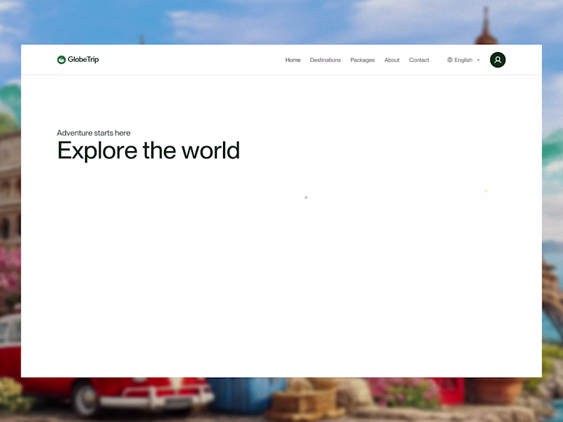
Task: Navigate to the Home menu item
Action: click(293, 60)
